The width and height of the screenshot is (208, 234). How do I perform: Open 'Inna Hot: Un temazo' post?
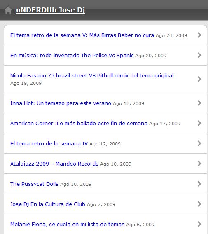click(x=61, y=103)
